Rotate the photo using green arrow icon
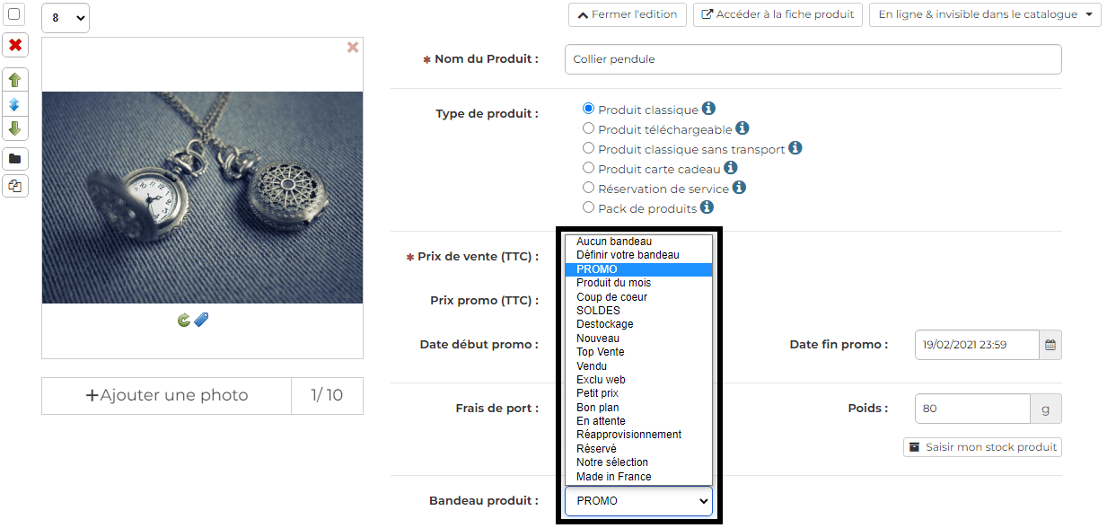 tap(184, 320)
